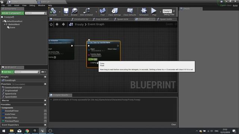239x134 pixels.
Task: Open the Window menu
Action: click(41, 5)
